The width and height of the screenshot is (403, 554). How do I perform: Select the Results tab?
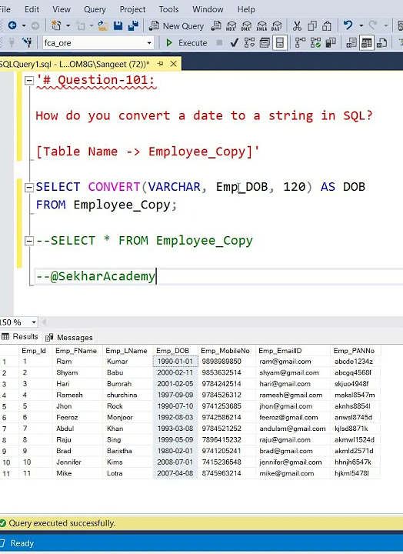20,336
